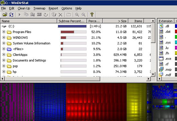Click the Refresh Selected arrow icon

point(46,15)
